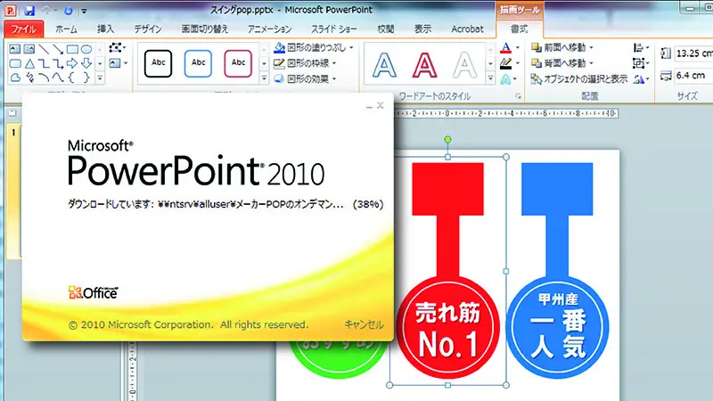This screenshot has width=713, height=401.
Task: Select the Arc shape
Action: [44, 78]
